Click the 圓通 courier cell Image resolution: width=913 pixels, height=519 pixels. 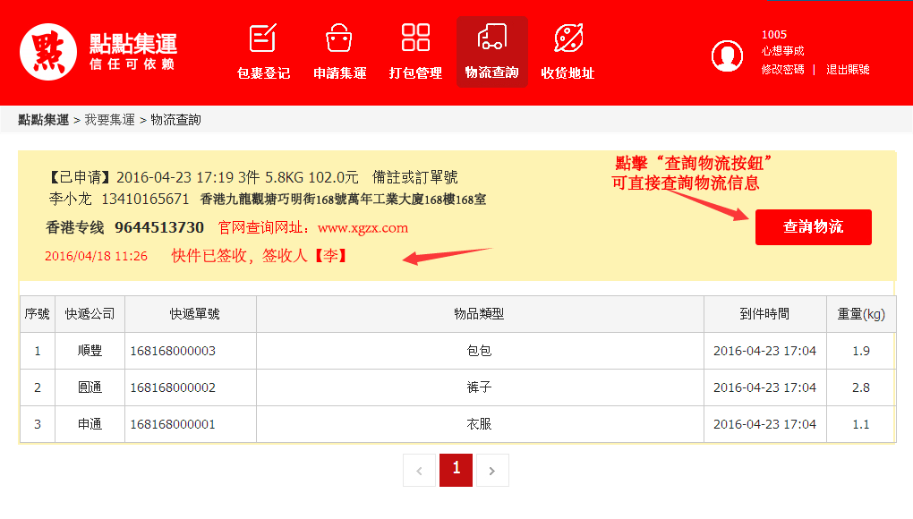point(90,387)
